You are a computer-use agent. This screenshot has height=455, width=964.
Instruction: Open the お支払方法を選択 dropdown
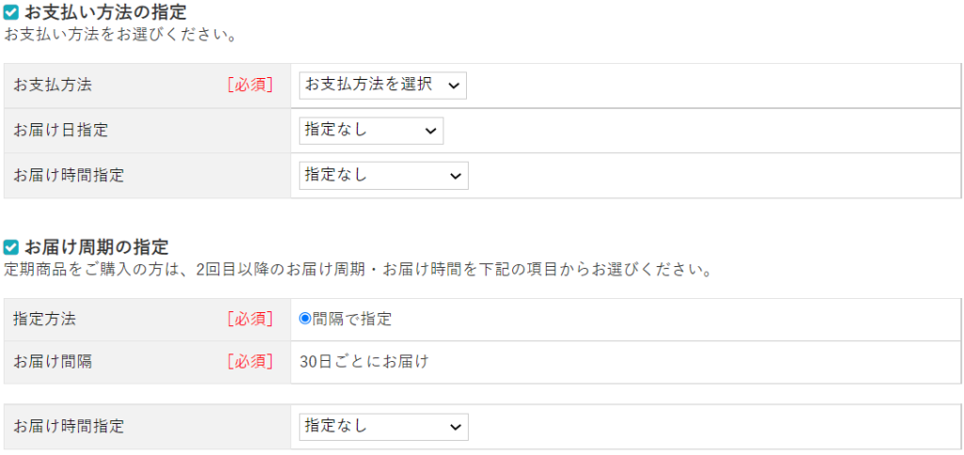[x=382, y=85]
